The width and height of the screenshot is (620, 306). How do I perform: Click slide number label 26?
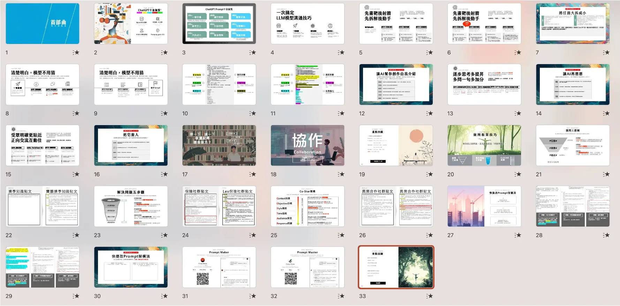363,235
